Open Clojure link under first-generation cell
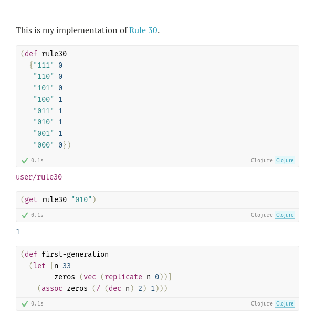 tap(285, 304)
